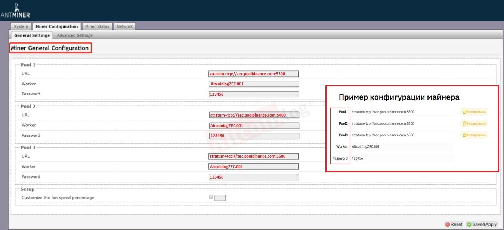Viewport: 504px width, 230px height.
Task: Click the Miner General Configuration heading
Action: coord(50,48)
